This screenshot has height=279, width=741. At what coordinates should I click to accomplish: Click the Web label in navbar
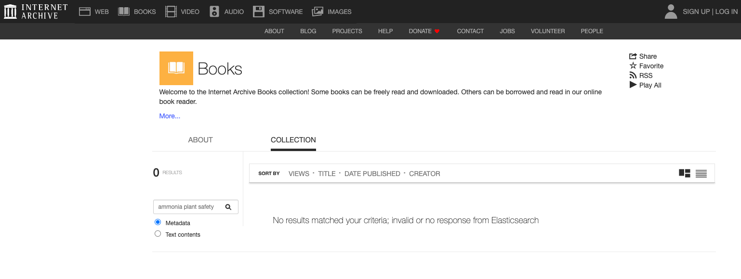(102, 12)
